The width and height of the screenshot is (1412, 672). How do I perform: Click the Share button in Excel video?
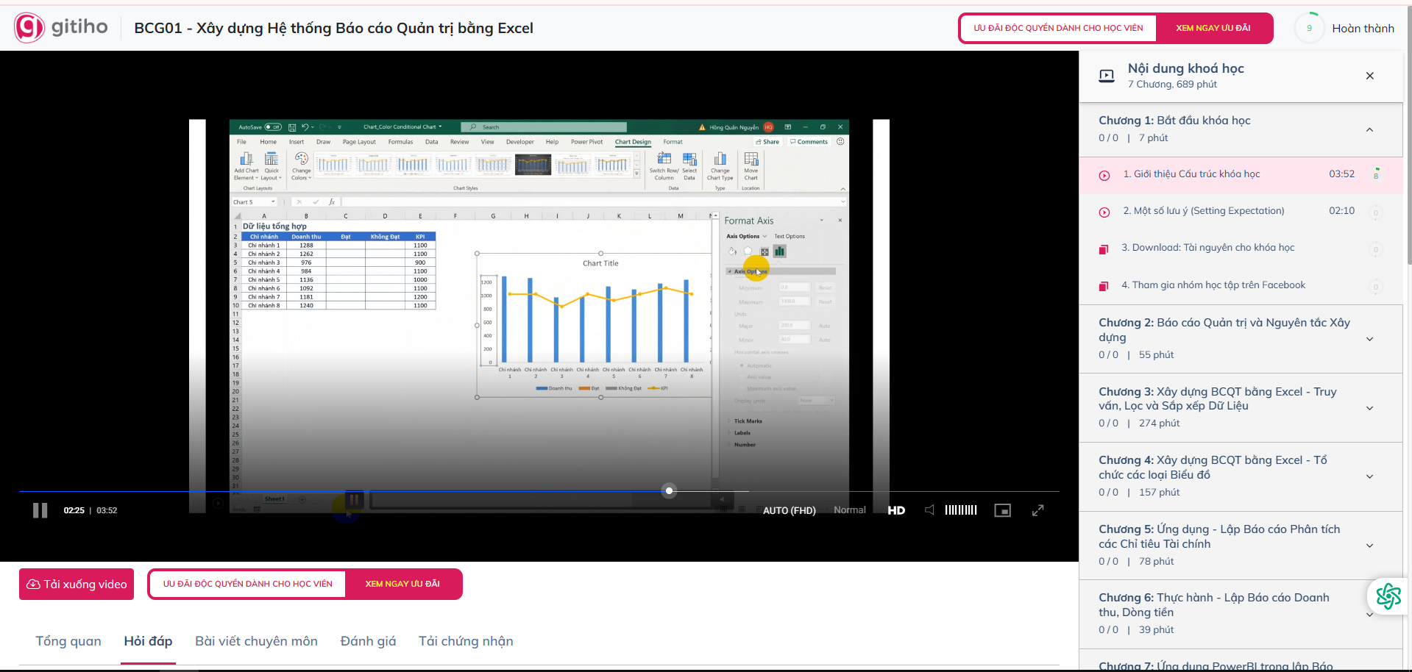click(x=767, y=142)
